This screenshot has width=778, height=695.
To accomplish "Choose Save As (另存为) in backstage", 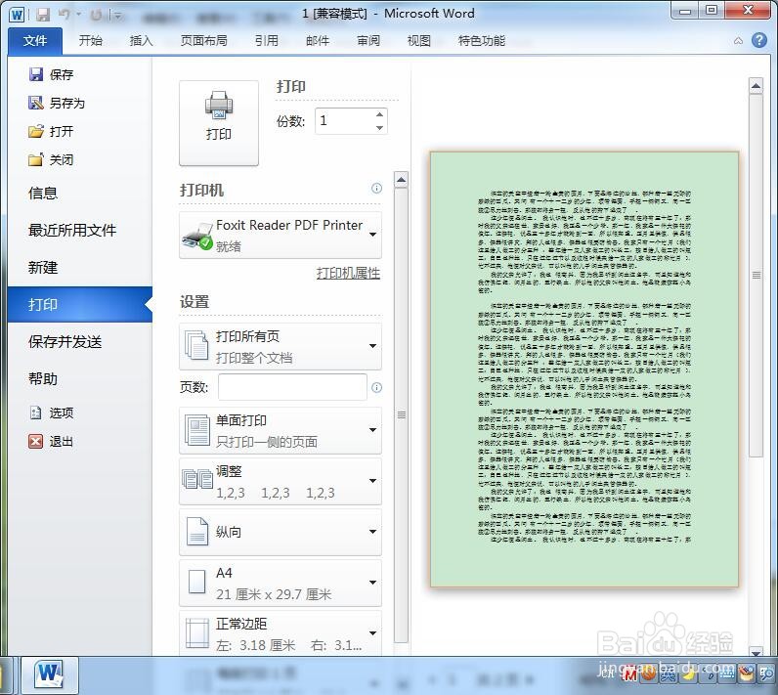I will (x=57, y=103).
